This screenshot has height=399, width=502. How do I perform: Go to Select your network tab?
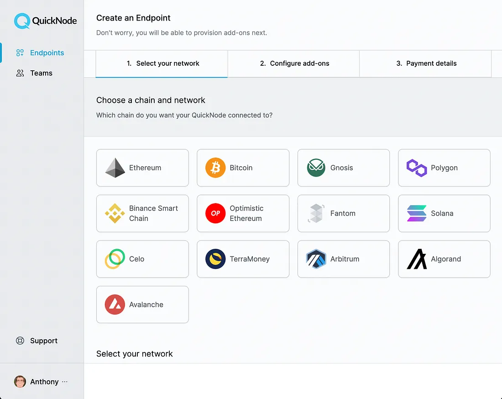162,63
